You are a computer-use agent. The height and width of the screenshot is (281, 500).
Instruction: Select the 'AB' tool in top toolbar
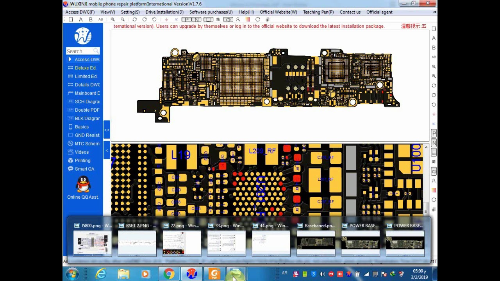pos(100,20)
